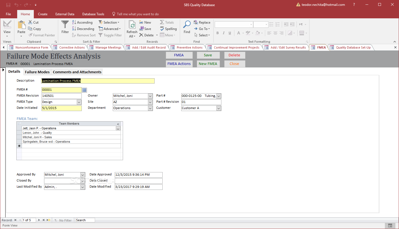Viewport: 399px width, 229px height.
Task: Click the blue FMEA button
Action: click(x=179, y=55)
